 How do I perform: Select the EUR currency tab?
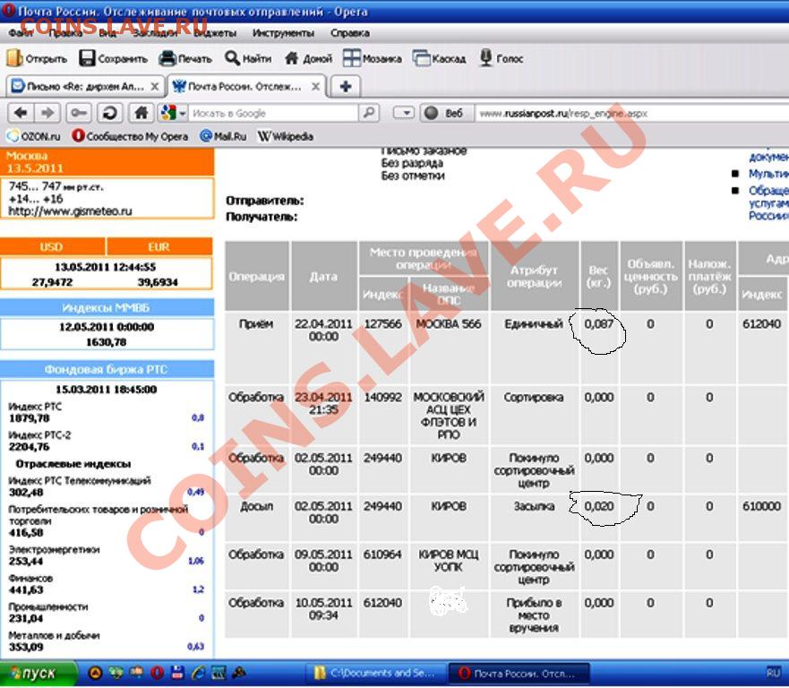pyautogui.click(x=159, y=246)
